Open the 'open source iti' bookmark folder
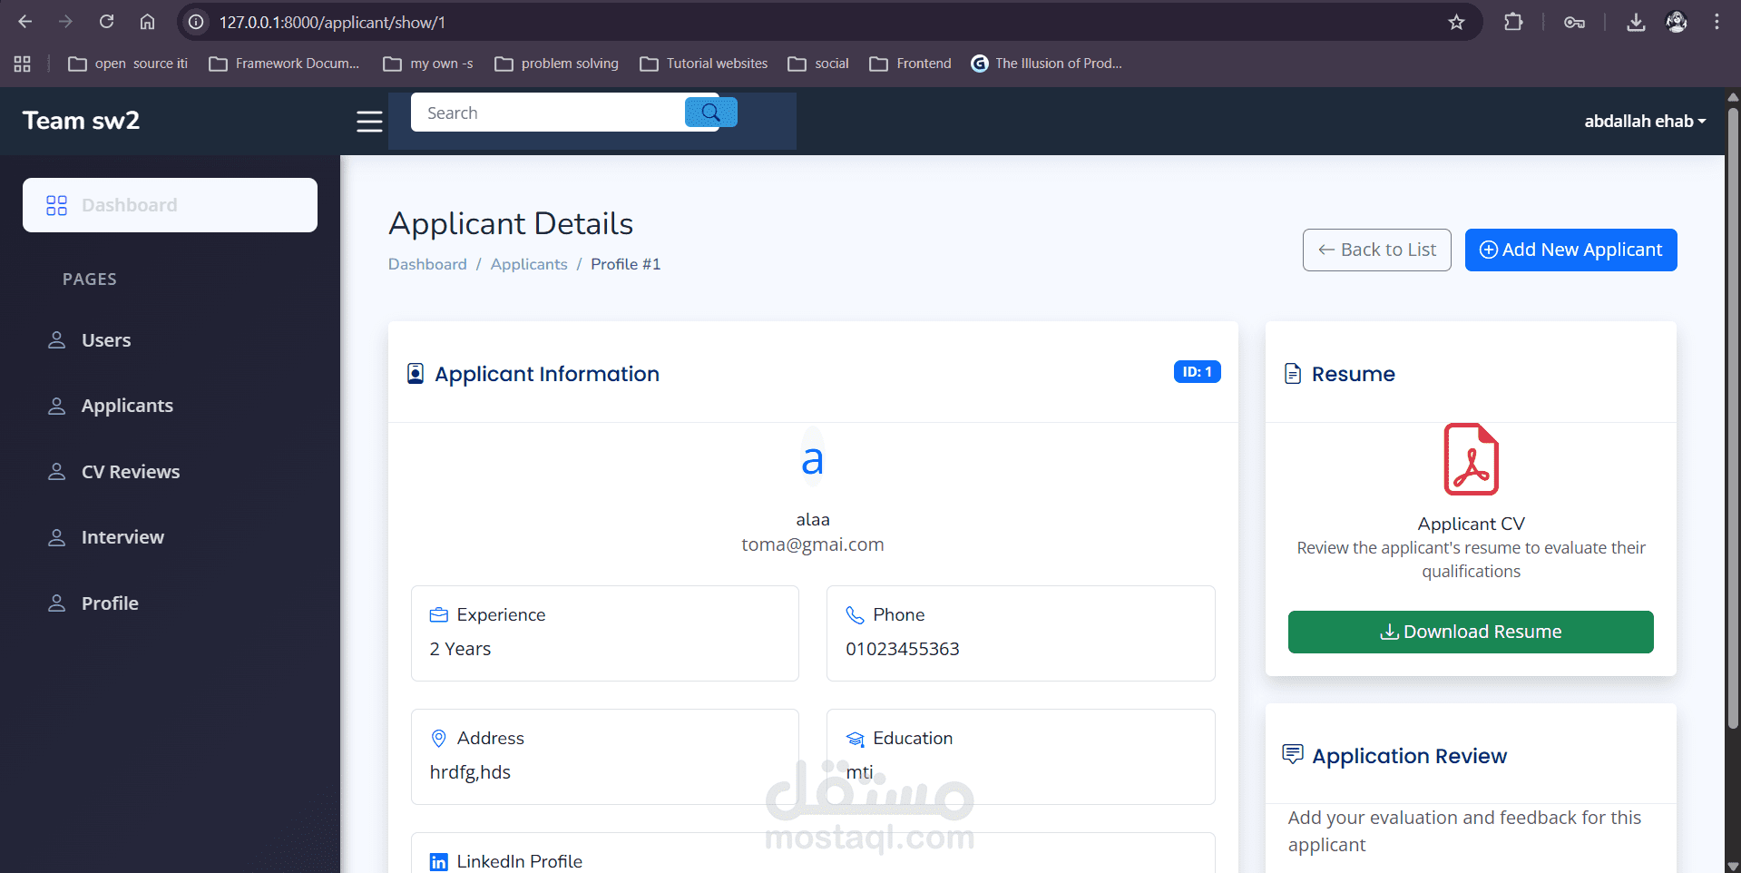1741x873 pixels. [x=128, y=64]
